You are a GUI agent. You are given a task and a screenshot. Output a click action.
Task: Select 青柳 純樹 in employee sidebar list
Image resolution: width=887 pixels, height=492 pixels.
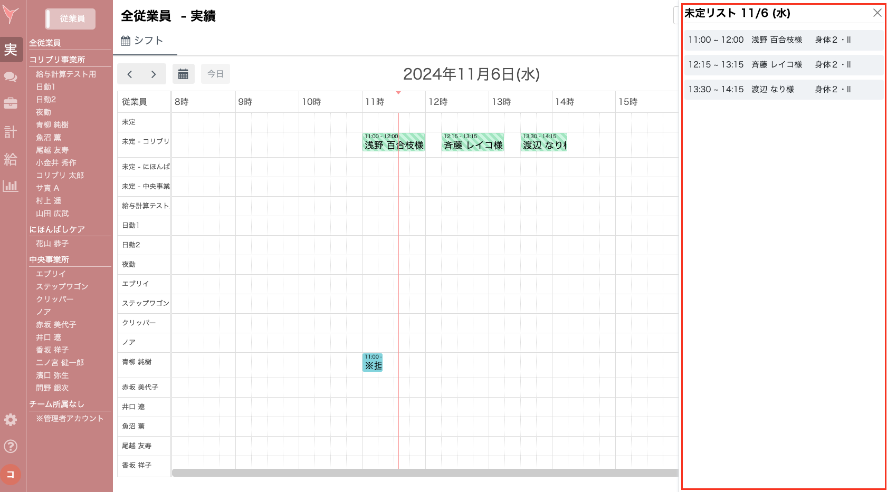click(x=52, y=125)
